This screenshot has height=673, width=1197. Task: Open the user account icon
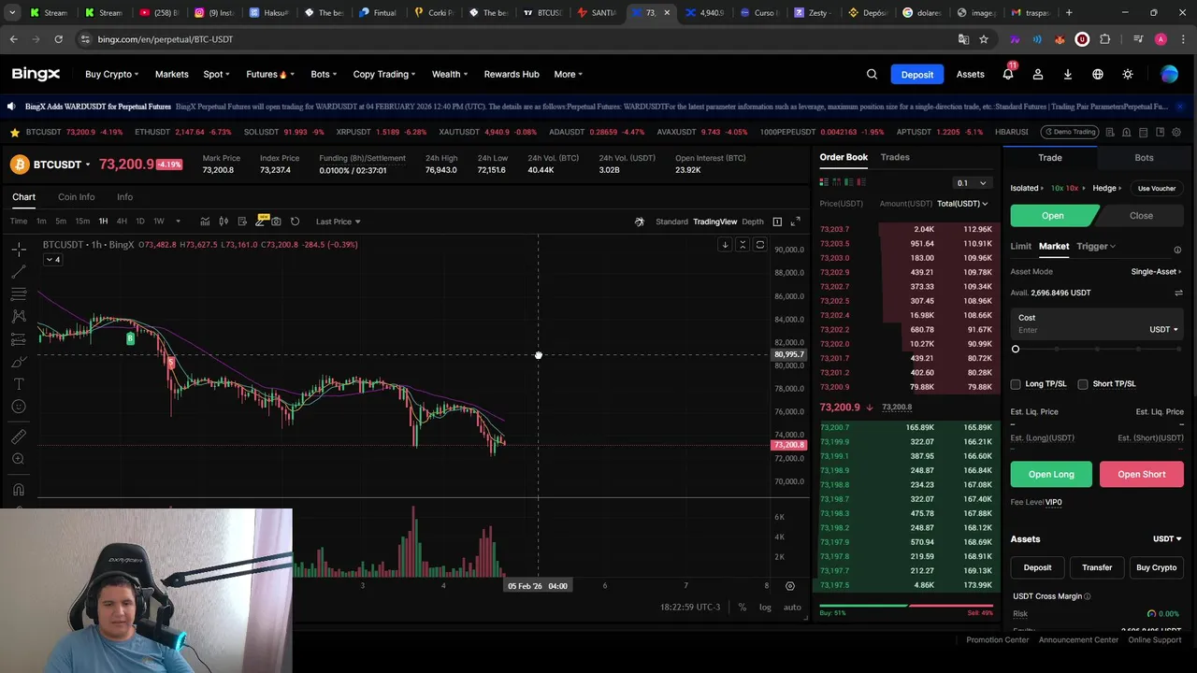pos(1037,74)
